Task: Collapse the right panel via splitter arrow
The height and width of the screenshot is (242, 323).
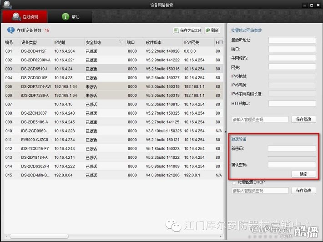Action: click(226, 131)
